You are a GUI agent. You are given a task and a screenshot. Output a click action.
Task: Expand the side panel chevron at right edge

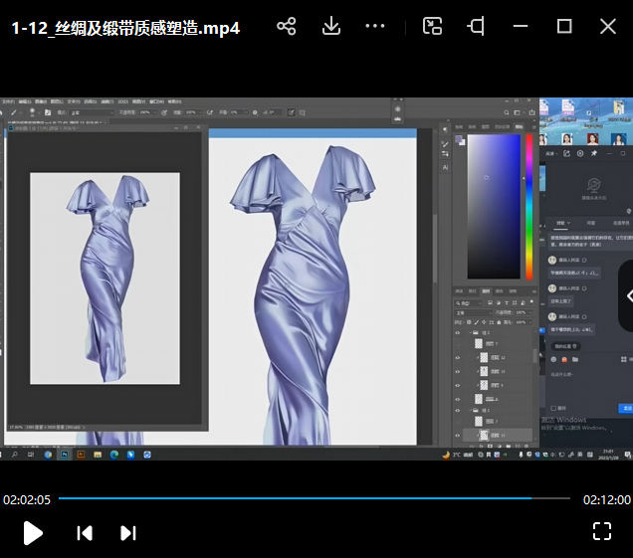(627, 295)
